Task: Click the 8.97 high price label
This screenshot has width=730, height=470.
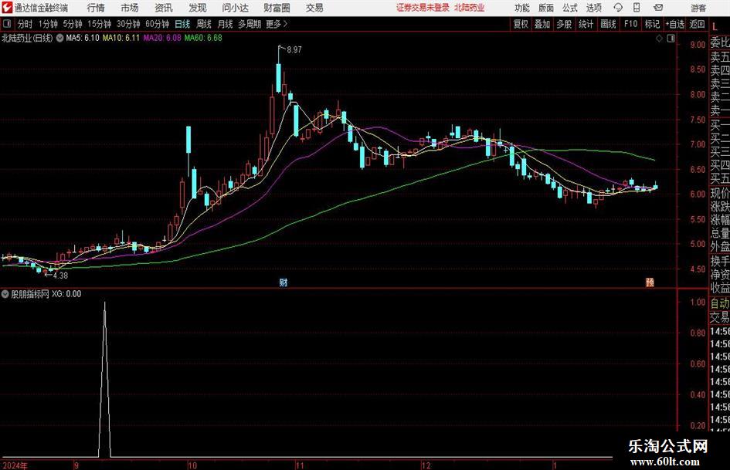Action: pyautogui.click(x=294, y=50)
